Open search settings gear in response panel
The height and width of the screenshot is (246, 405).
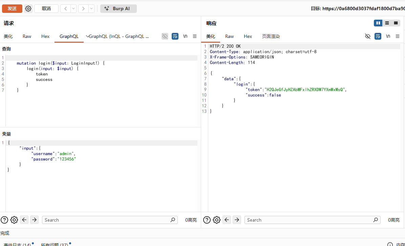pyautogui.click(x=217, y=220)
